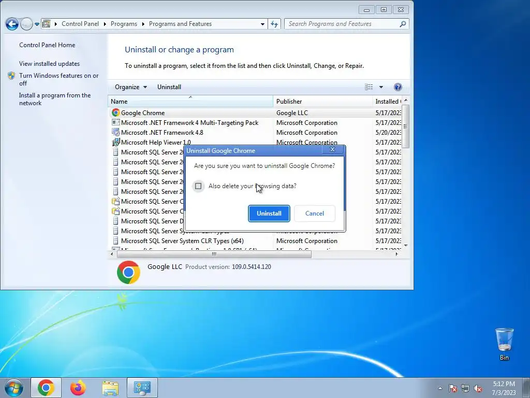The image size is (530, 398).
Task: Close the Uninstall Google Chrome dialog
Action: pos(333,150)
